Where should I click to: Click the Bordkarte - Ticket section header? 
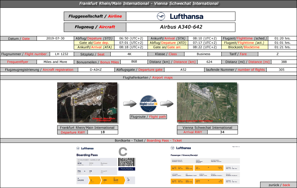click(148, 140)
